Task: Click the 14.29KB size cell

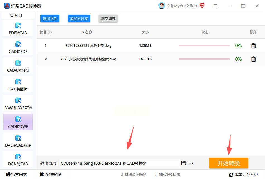Action: coord(145,59)
